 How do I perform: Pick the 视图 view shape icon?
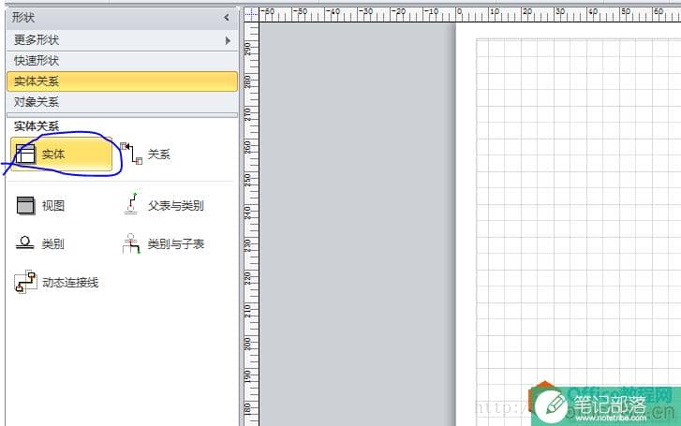coord(25,205)
